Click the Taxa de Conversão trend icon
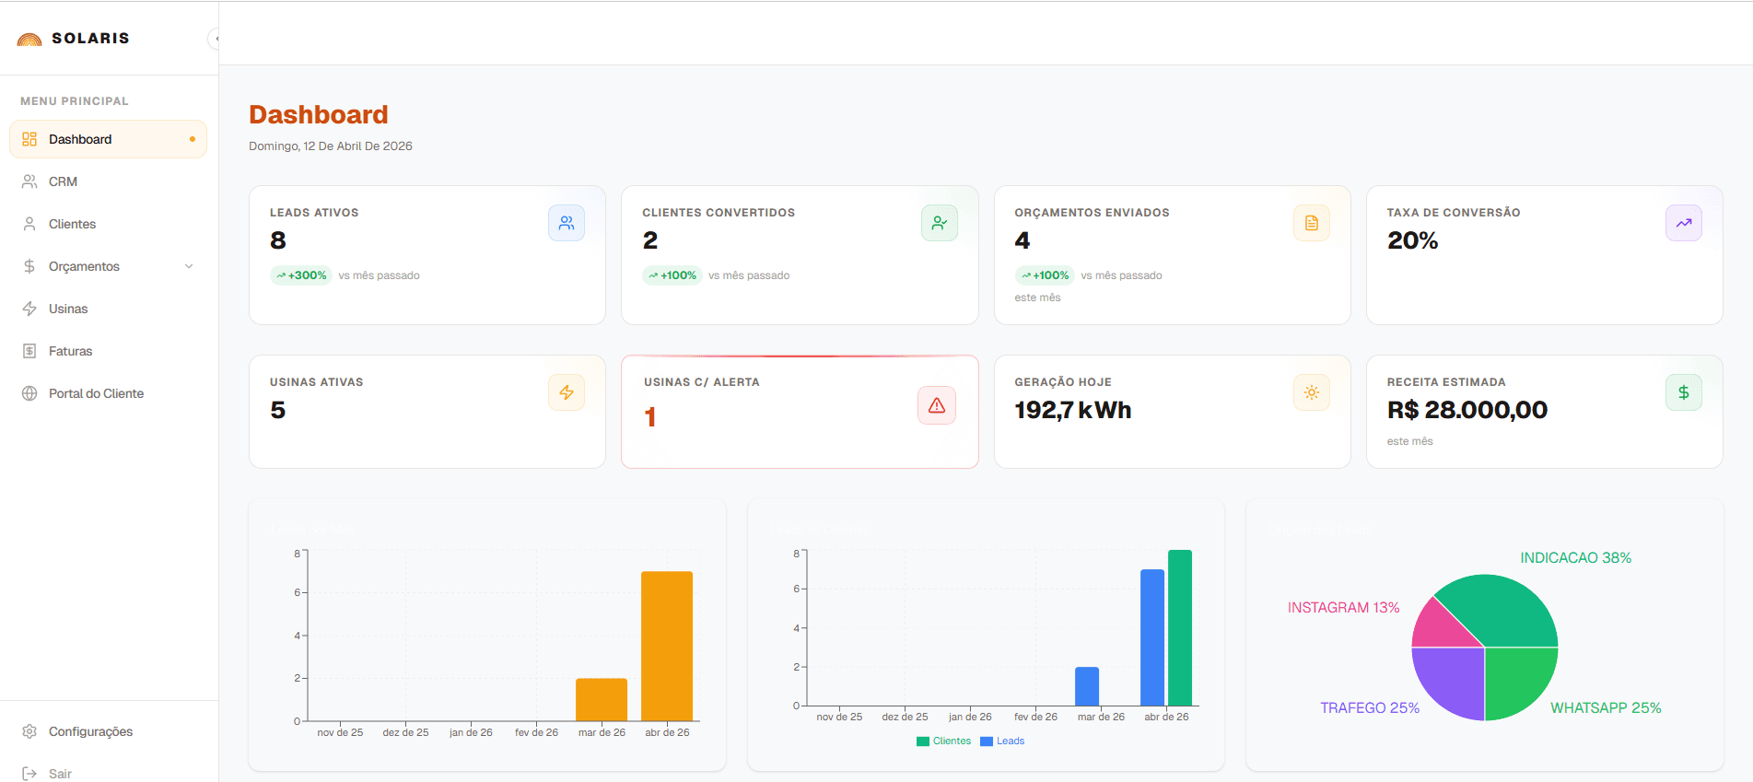 tap(1684, 223)
